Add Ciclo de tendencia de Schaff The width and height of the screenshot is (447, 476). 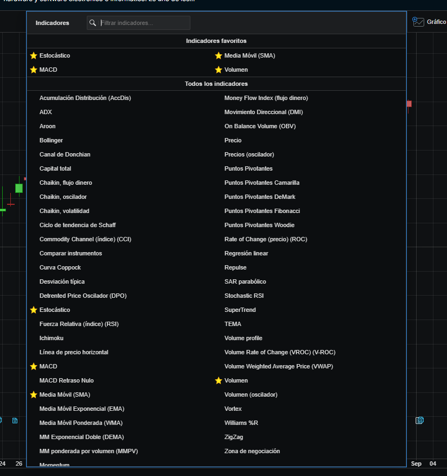78,225
